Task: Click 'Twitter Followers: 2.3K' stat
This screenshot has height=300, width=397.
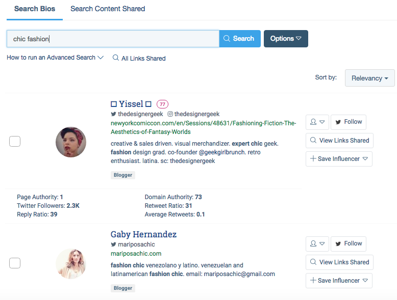Action: pos(48,206)
